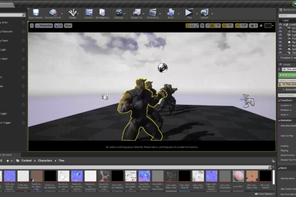Open the Launch options dropdown arrow

click(x=212, y=14)
